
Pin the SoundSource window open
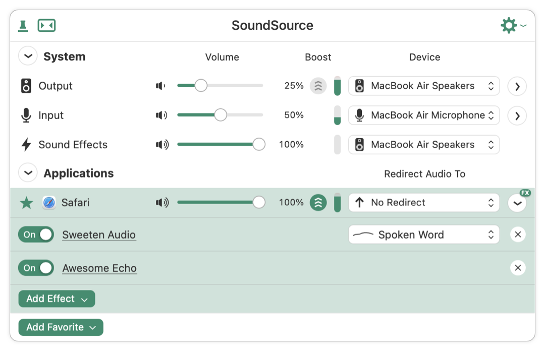(23, 26)
